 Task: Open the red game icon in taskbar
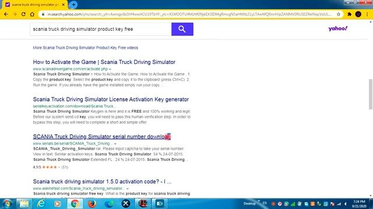pos(143,204)
